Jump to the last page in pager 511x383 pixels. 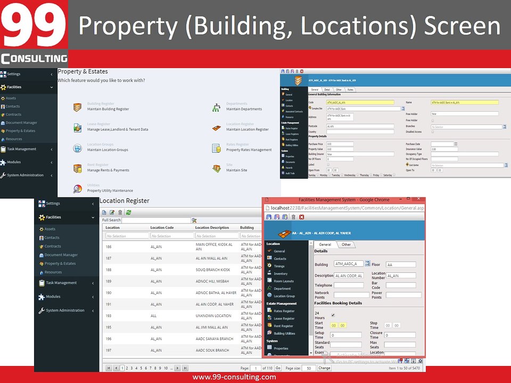click(185, 368)
